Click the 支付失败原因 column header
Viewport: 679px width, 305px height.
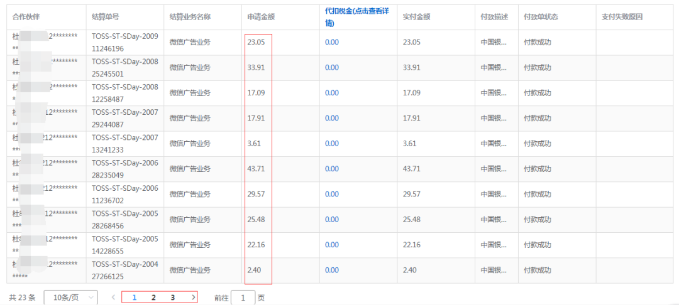point(622,17)
